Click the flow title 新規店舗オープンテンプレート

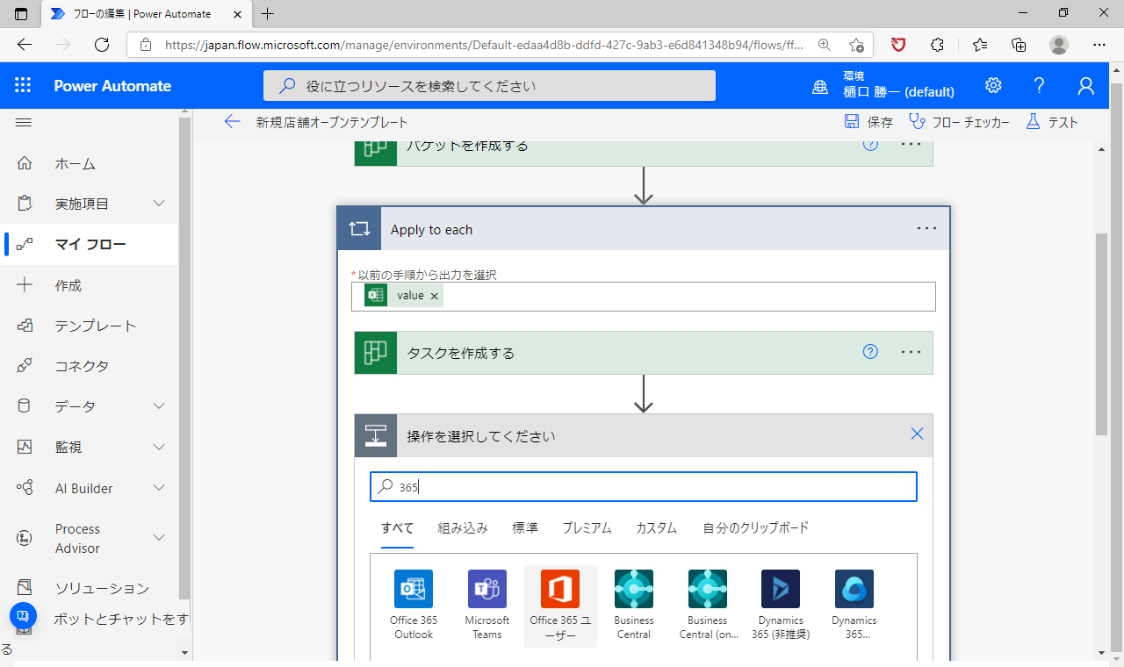click(x=332, y=122)
